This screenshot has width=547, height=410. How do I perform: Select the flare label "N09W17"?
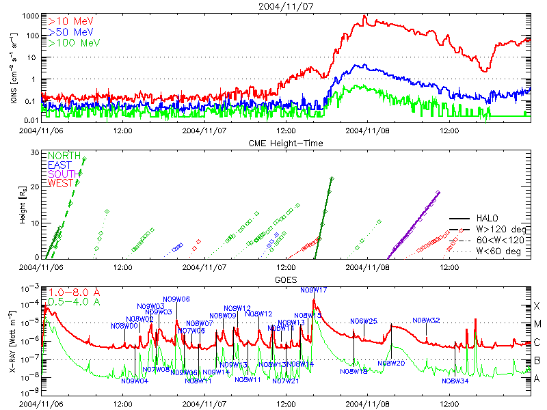coord(314,290)
